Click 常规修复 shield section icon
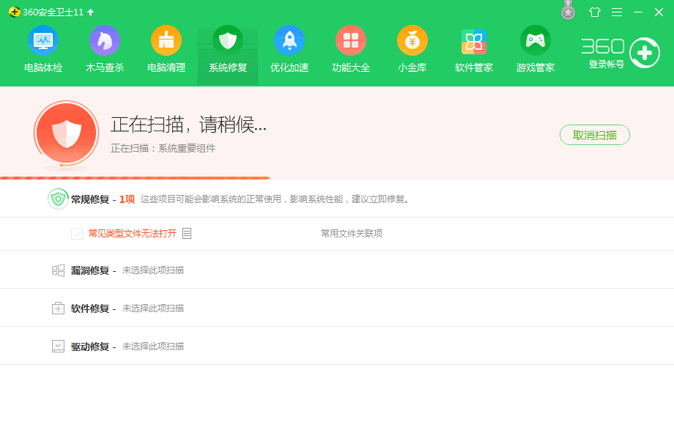This screenshot has height=425, width=674. coord(58,199)
